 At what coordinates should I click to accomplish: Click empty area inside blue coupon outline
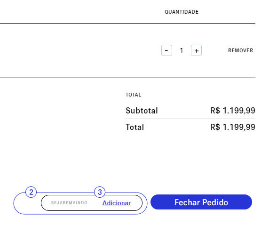[27, 204]
